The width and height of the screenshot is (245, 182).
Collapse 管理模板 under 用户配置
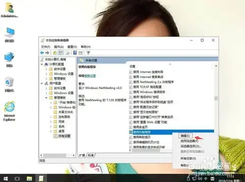click(46, 98)
